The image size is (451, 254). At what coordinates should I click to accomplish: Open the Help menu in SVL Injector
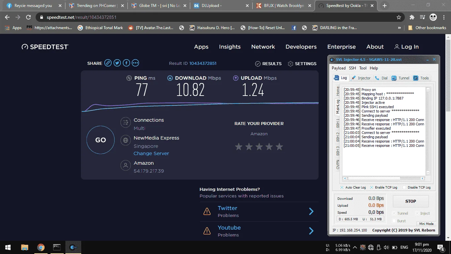374,68
